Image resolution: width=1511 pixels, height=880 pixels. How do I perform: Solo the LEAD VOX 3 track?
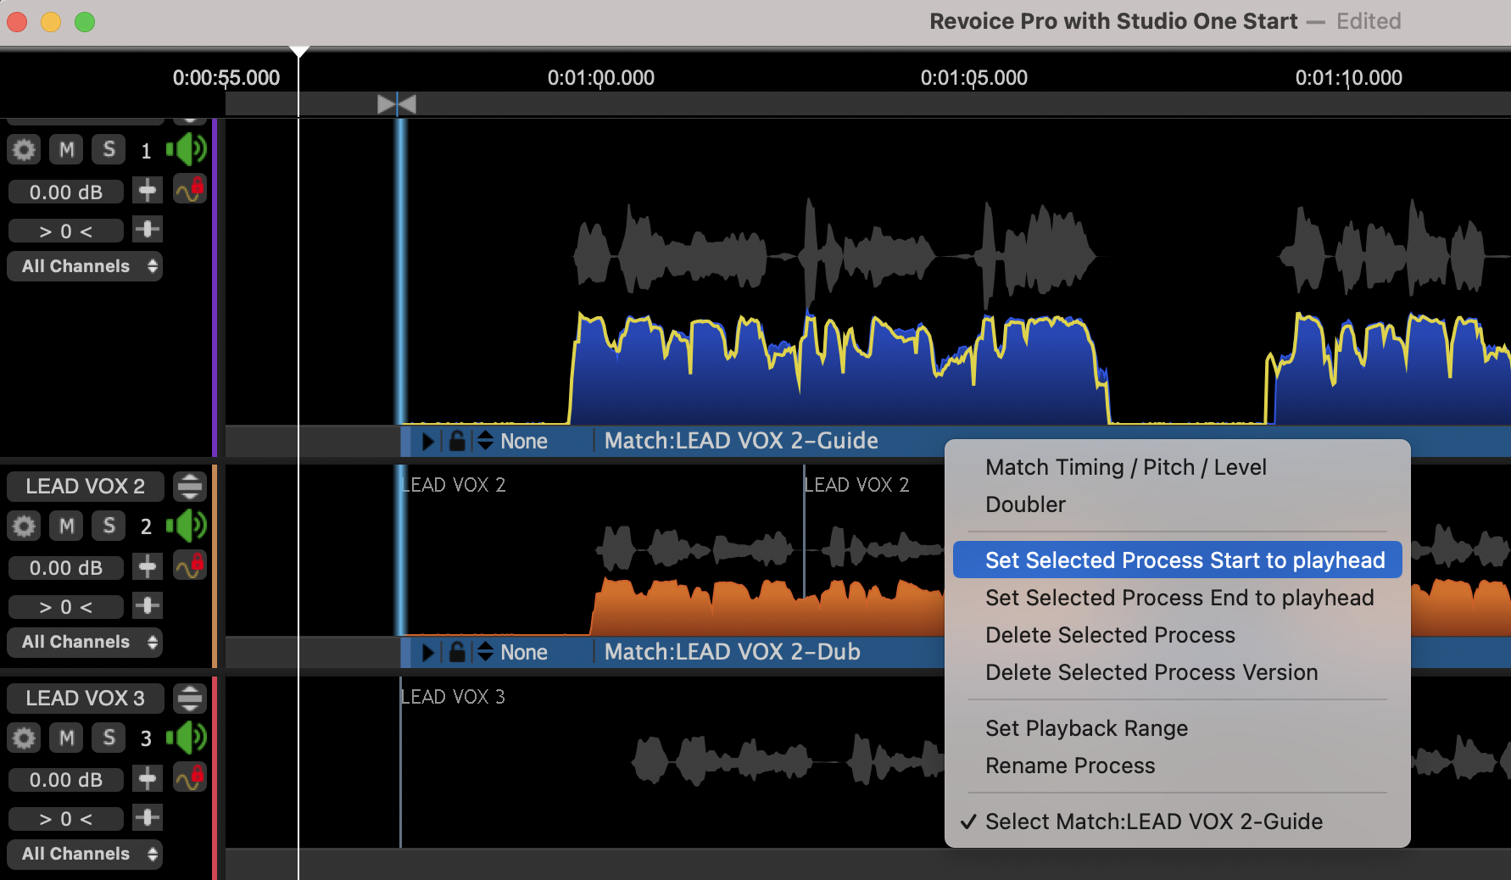109,738
